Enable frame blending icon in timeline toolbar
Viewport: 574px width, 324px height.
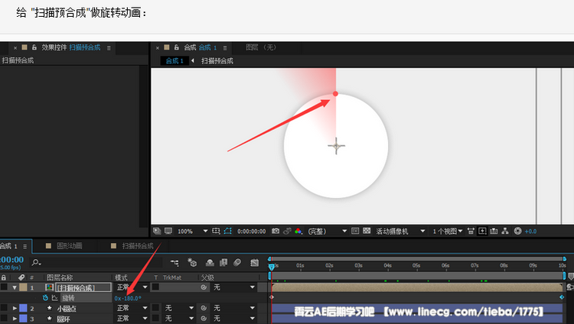coord(223,262)
